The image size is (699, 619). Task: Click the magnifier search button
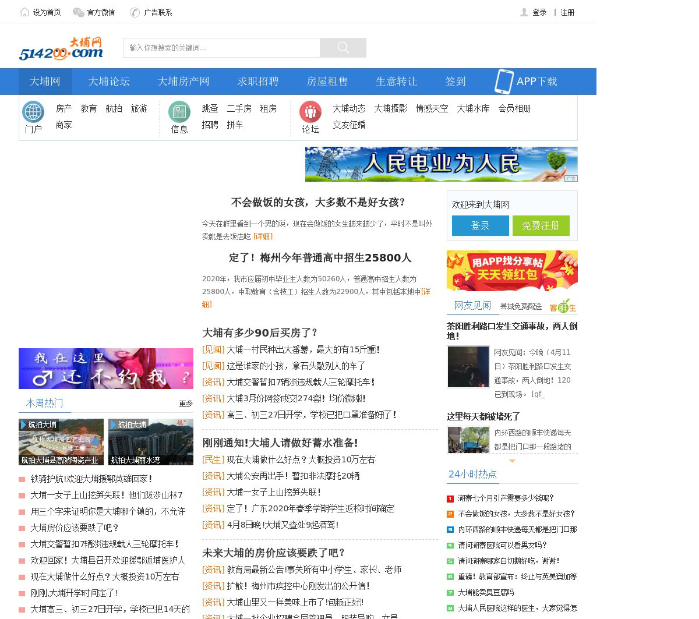point(343,48)
